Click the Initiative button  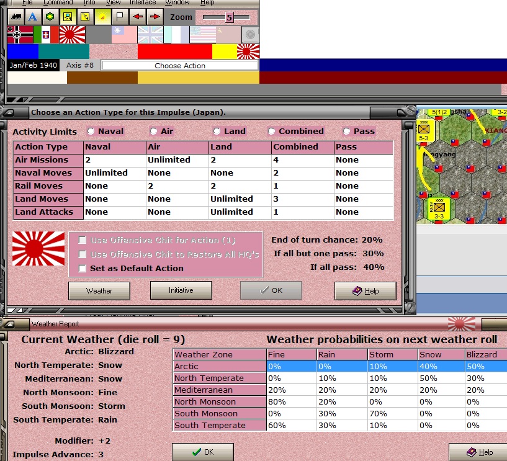click(x=181, y=290)
